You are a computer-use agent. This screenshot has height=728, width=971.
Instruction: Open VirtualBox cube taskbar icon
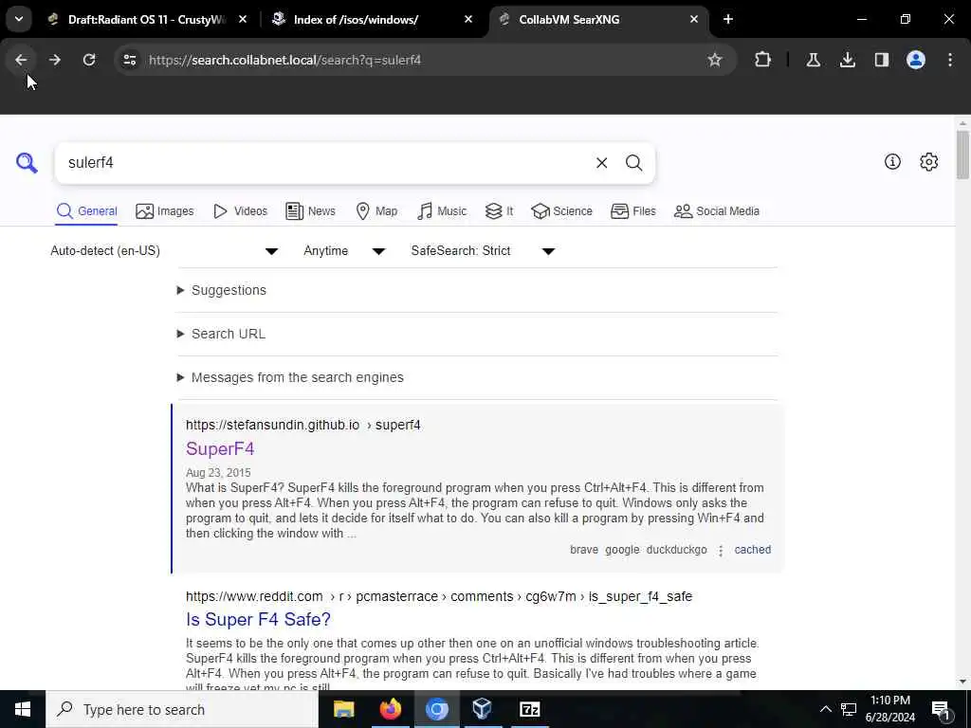click(x=483, y=709)
